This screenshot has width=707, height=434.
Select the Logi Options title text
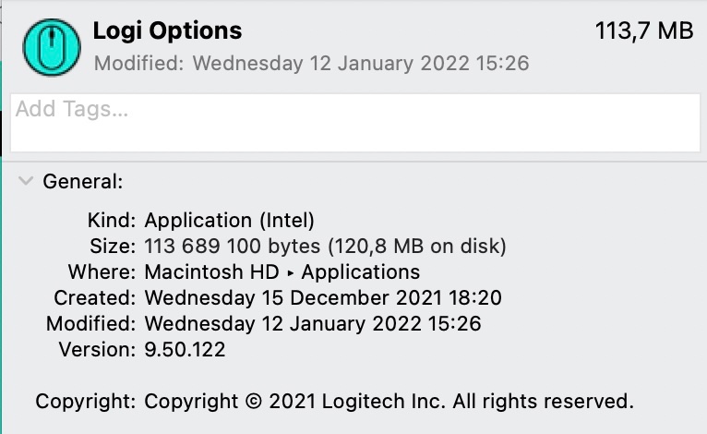167,30
